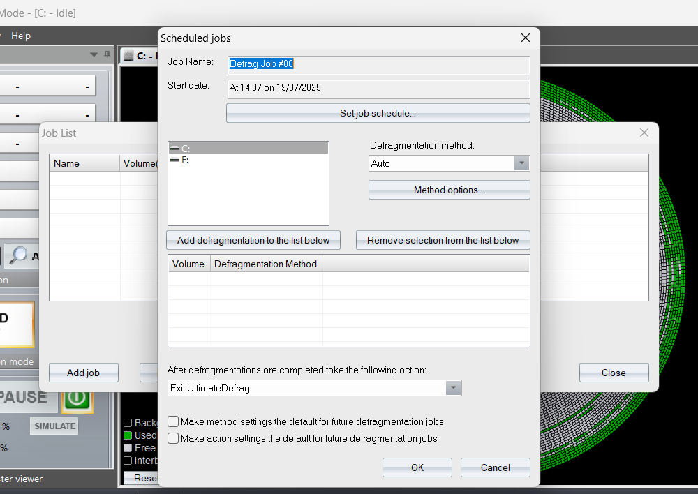The width and height of the screenshot is (698, 494).
Task: Close the Scheduled jobs dialog with X
Action: point(526,38)
